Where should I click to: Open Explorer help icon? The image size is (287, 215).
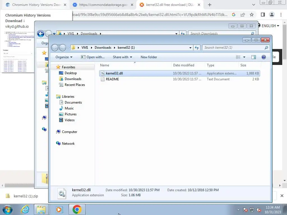click(x=263, y=57)
